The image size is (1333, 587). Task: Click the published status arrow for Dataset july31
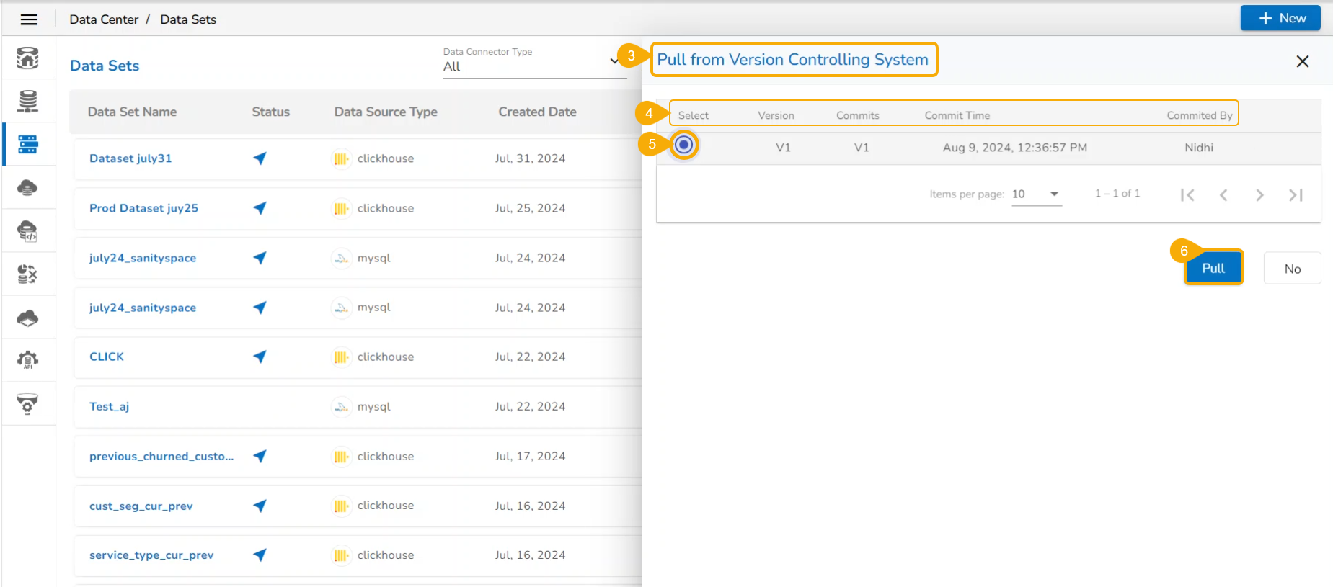(260, 158)
